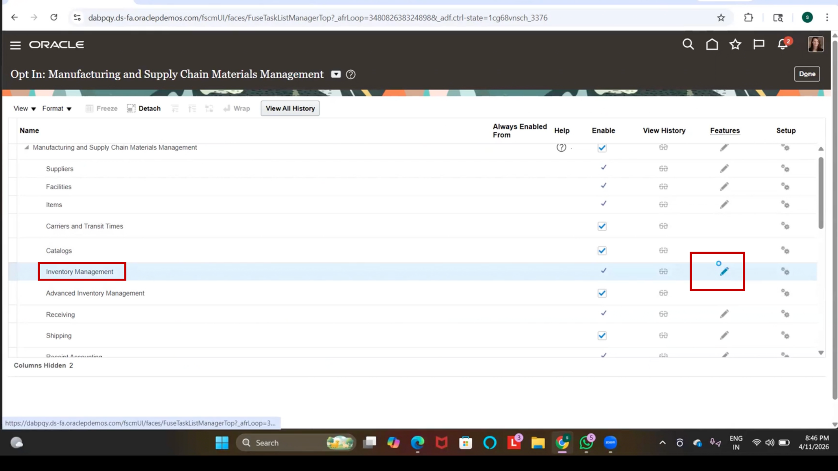Viewport: 838px width, 471px height.
Task: Click the Freeze toolbar button
Action: click(x=101, y=108)
